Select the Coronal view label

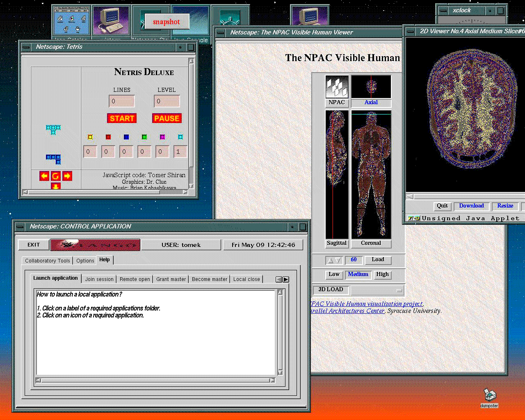pyautogui.click(x=371, y=243)
